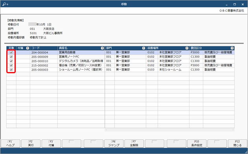Uncheck target box for 204-000004
Screen dimensions: 248x154
[x=11, y=53]
